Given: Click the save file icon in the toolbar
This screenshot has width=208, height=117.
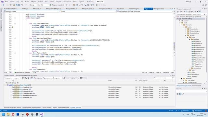Looking at the screenshot, I should [17, 5].
